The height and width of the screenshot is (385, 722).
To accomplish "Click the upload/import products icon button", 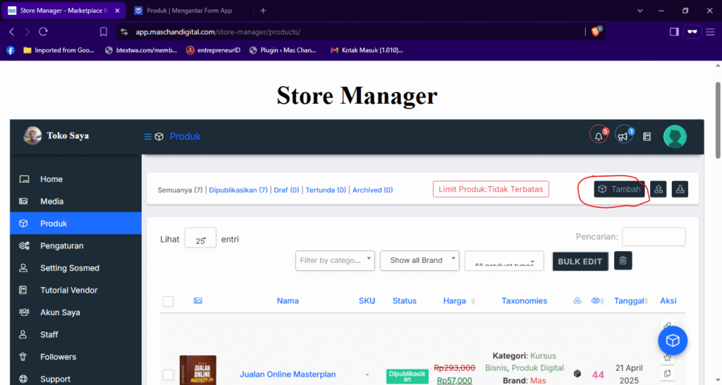I will point(659,189).
